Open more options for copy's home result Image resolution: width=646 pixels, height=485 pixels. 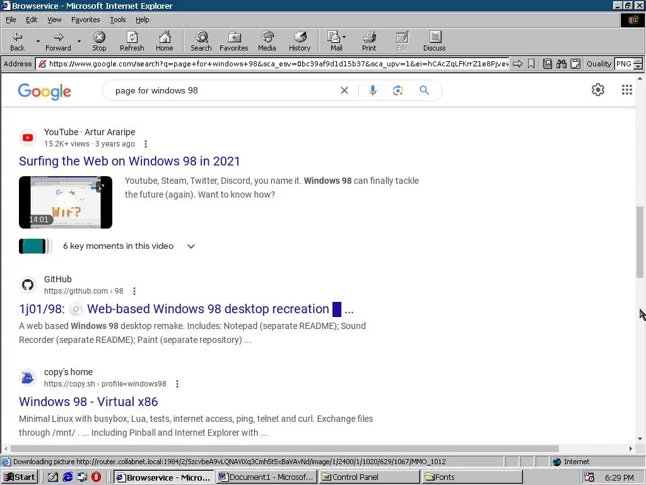[x=177, y=384]
